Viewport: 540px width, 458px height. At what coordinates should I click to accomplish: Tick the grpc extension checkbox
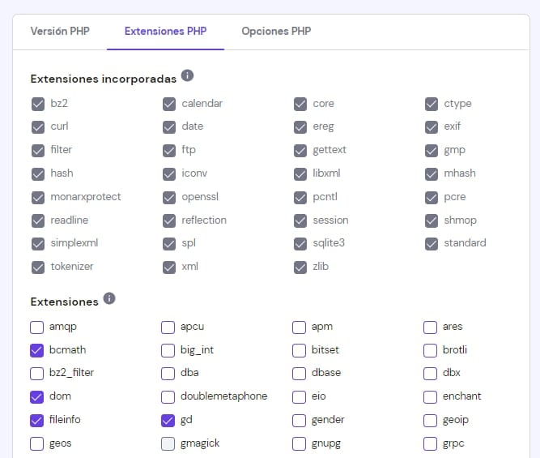431,443
